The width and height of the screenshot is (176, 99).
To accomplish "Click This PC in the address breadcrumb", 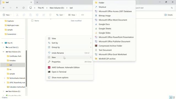I will (x=41, y=8).
